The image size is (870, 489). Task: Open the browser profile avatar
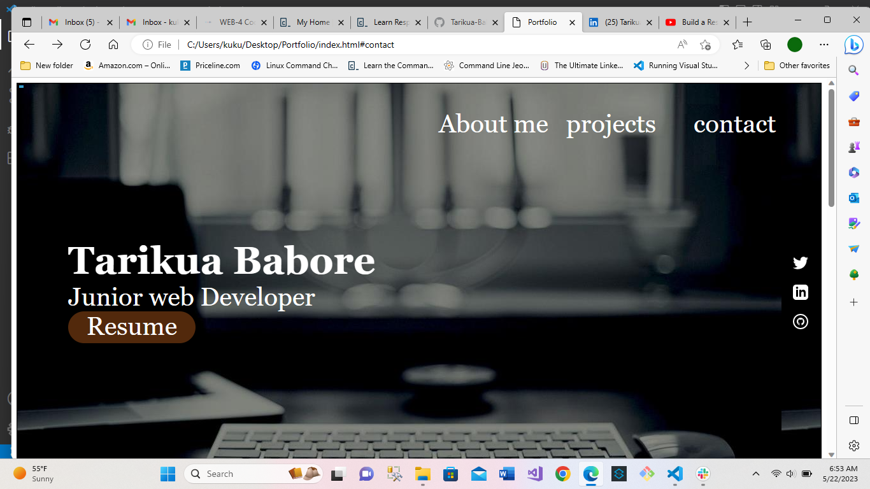(794, 45)
